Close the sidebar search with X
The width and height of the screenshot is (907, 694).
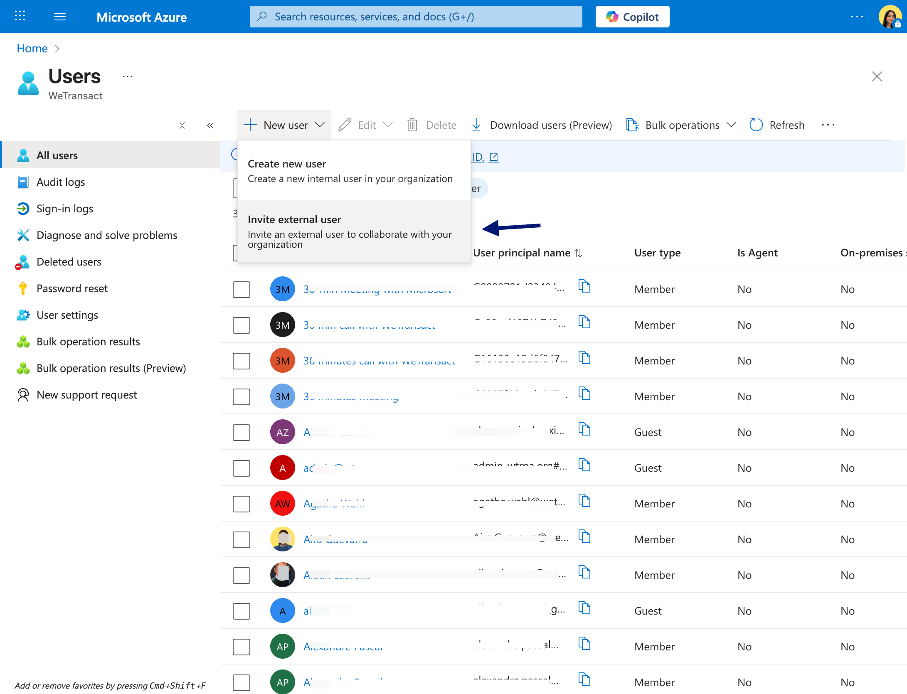182,125
